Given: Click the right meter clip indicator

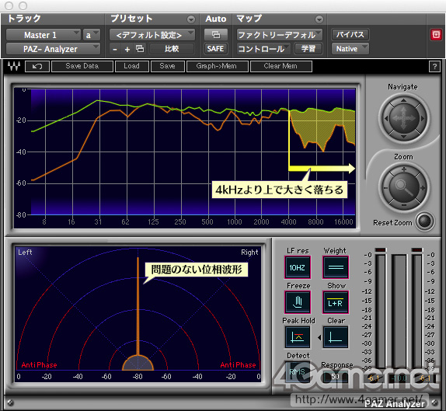Looking at the screenshot, I should 417,250.
